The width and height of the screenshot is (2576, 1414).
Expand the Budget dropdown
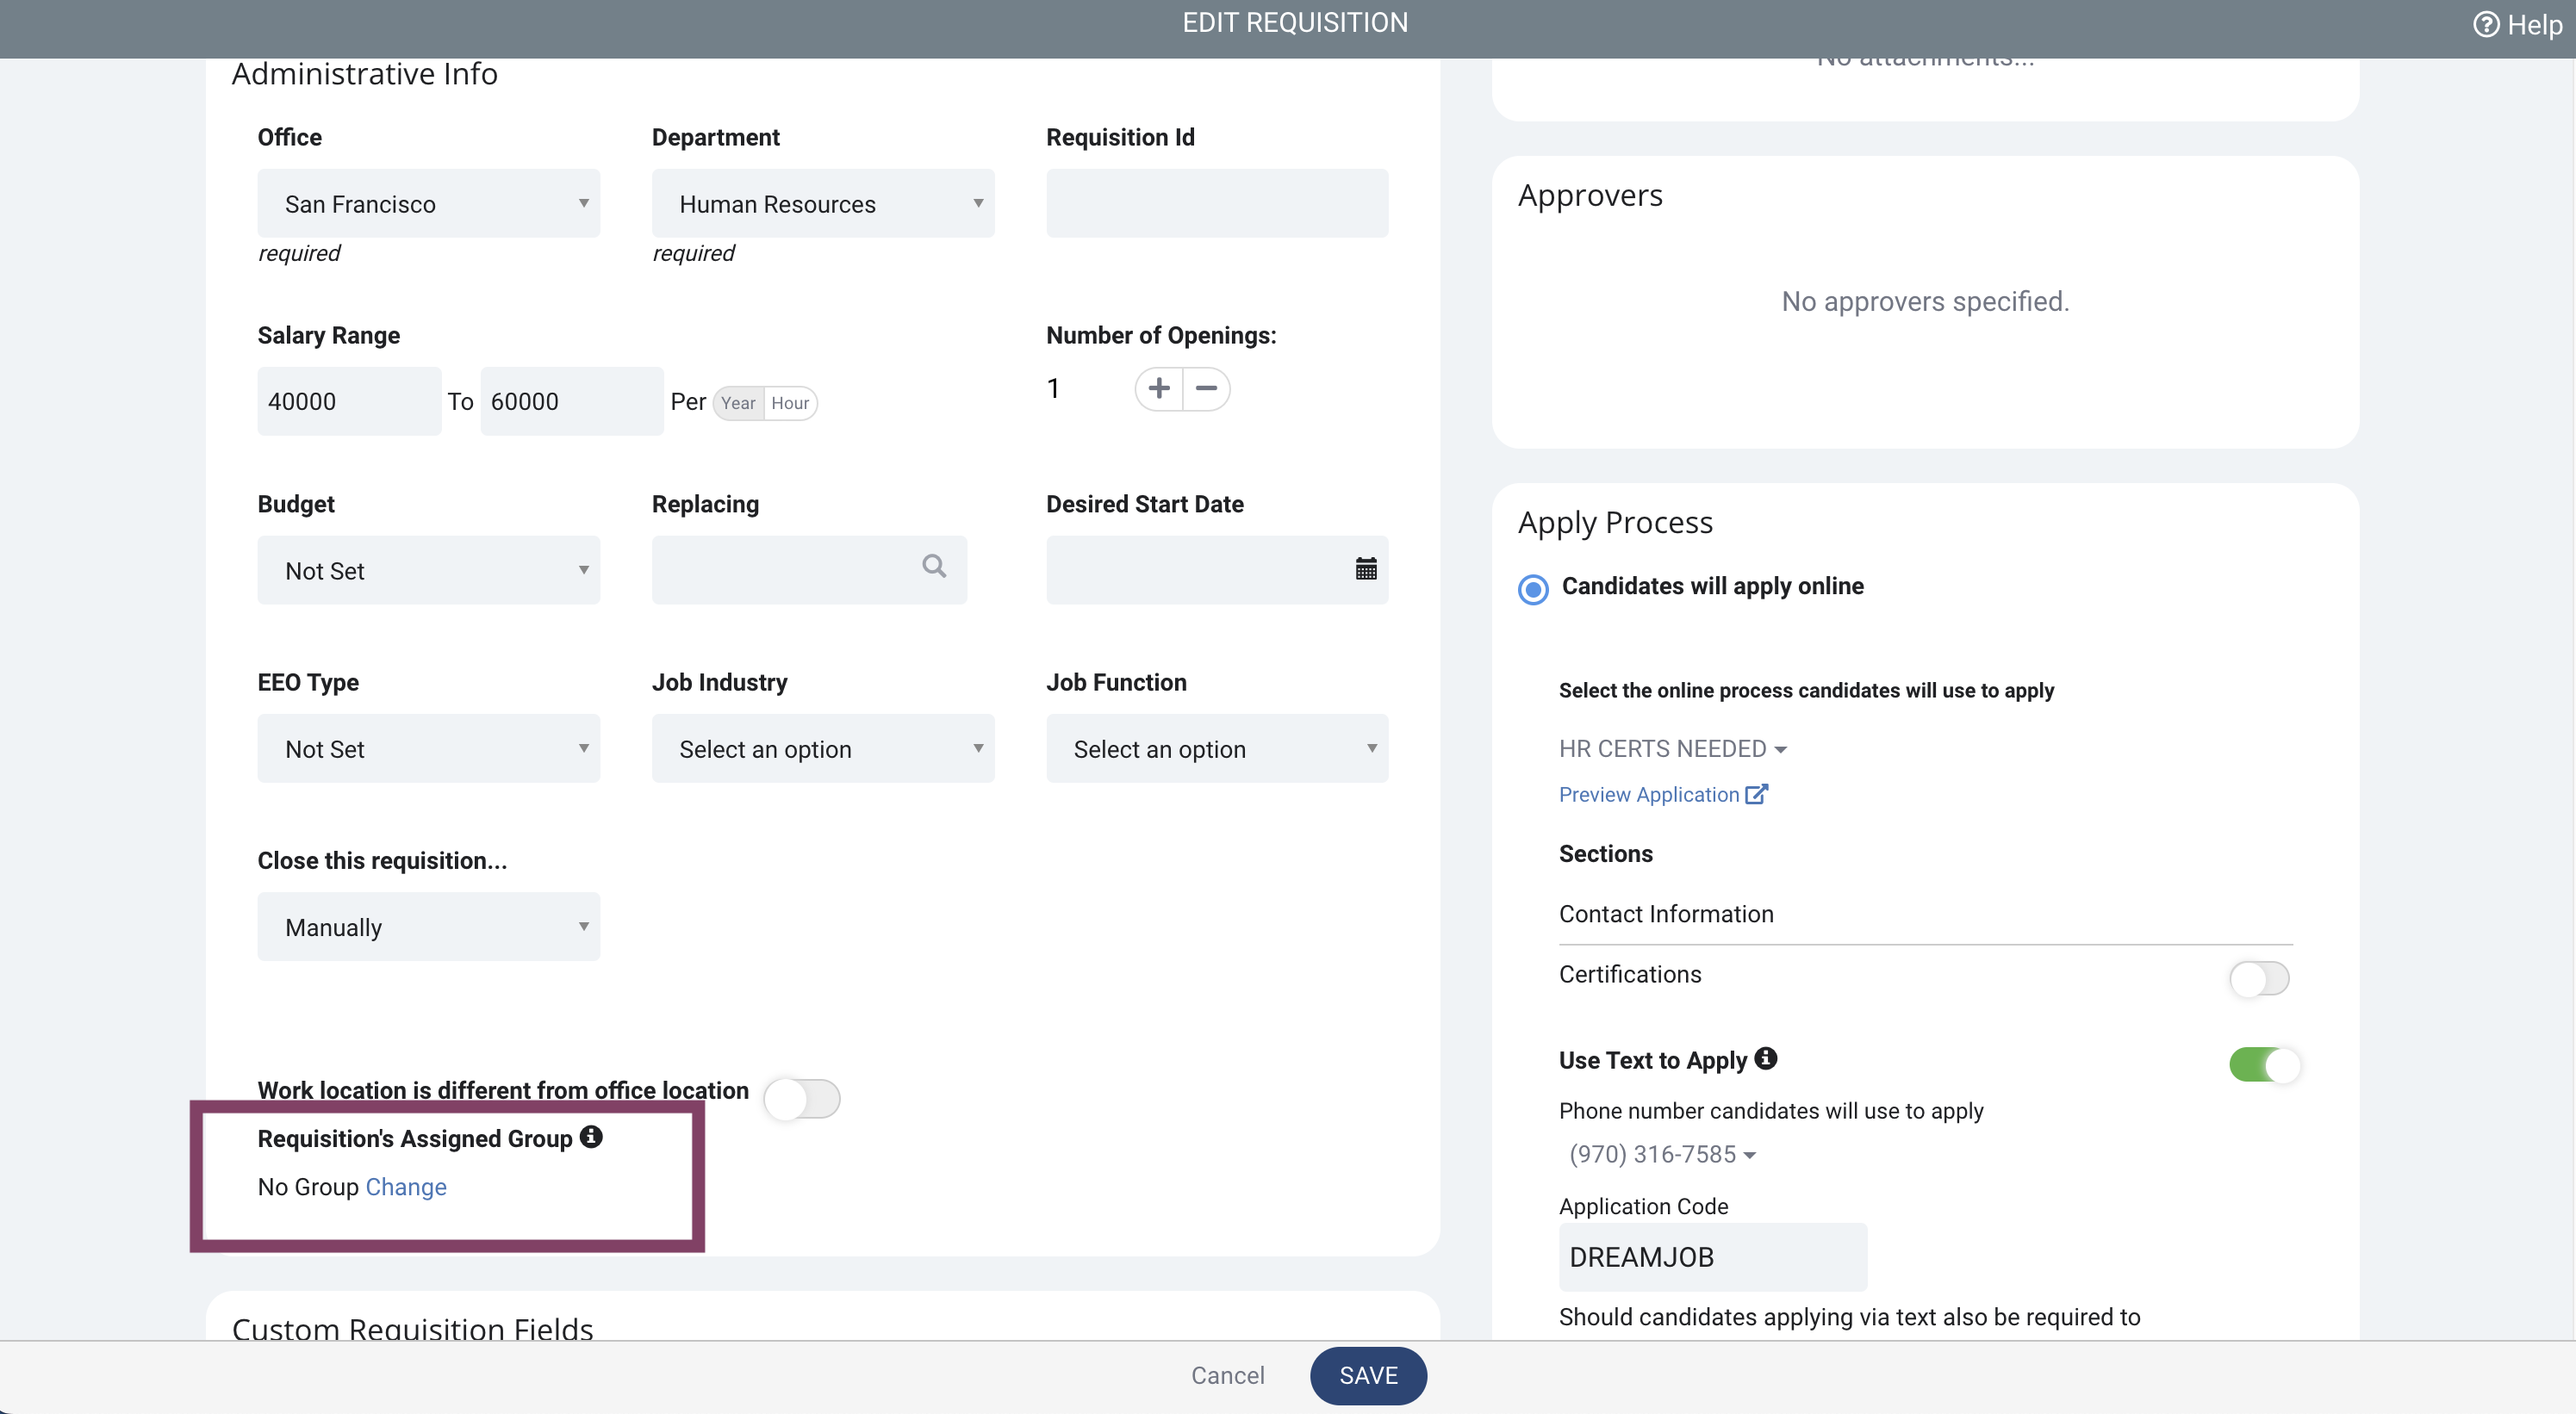[429, 569]
